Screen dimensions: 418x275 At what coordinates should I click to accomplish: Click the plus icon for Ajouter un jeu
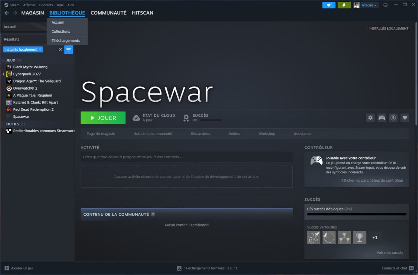click(x=7, y=268)
